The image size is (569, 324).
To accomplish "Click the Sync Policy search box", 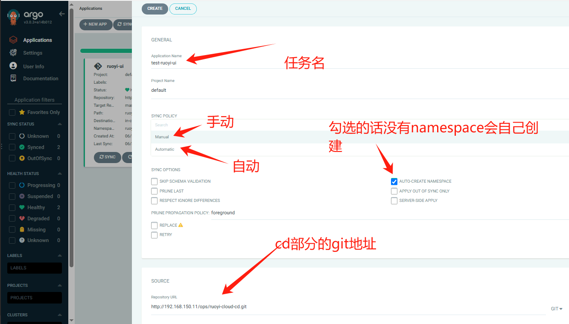I will [360, 125].
